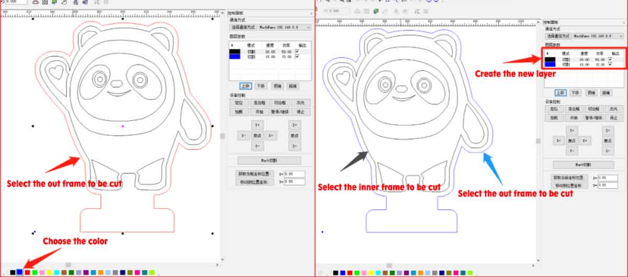
Task: Click 上移 button in right screenshot
Action: point(560,92)
